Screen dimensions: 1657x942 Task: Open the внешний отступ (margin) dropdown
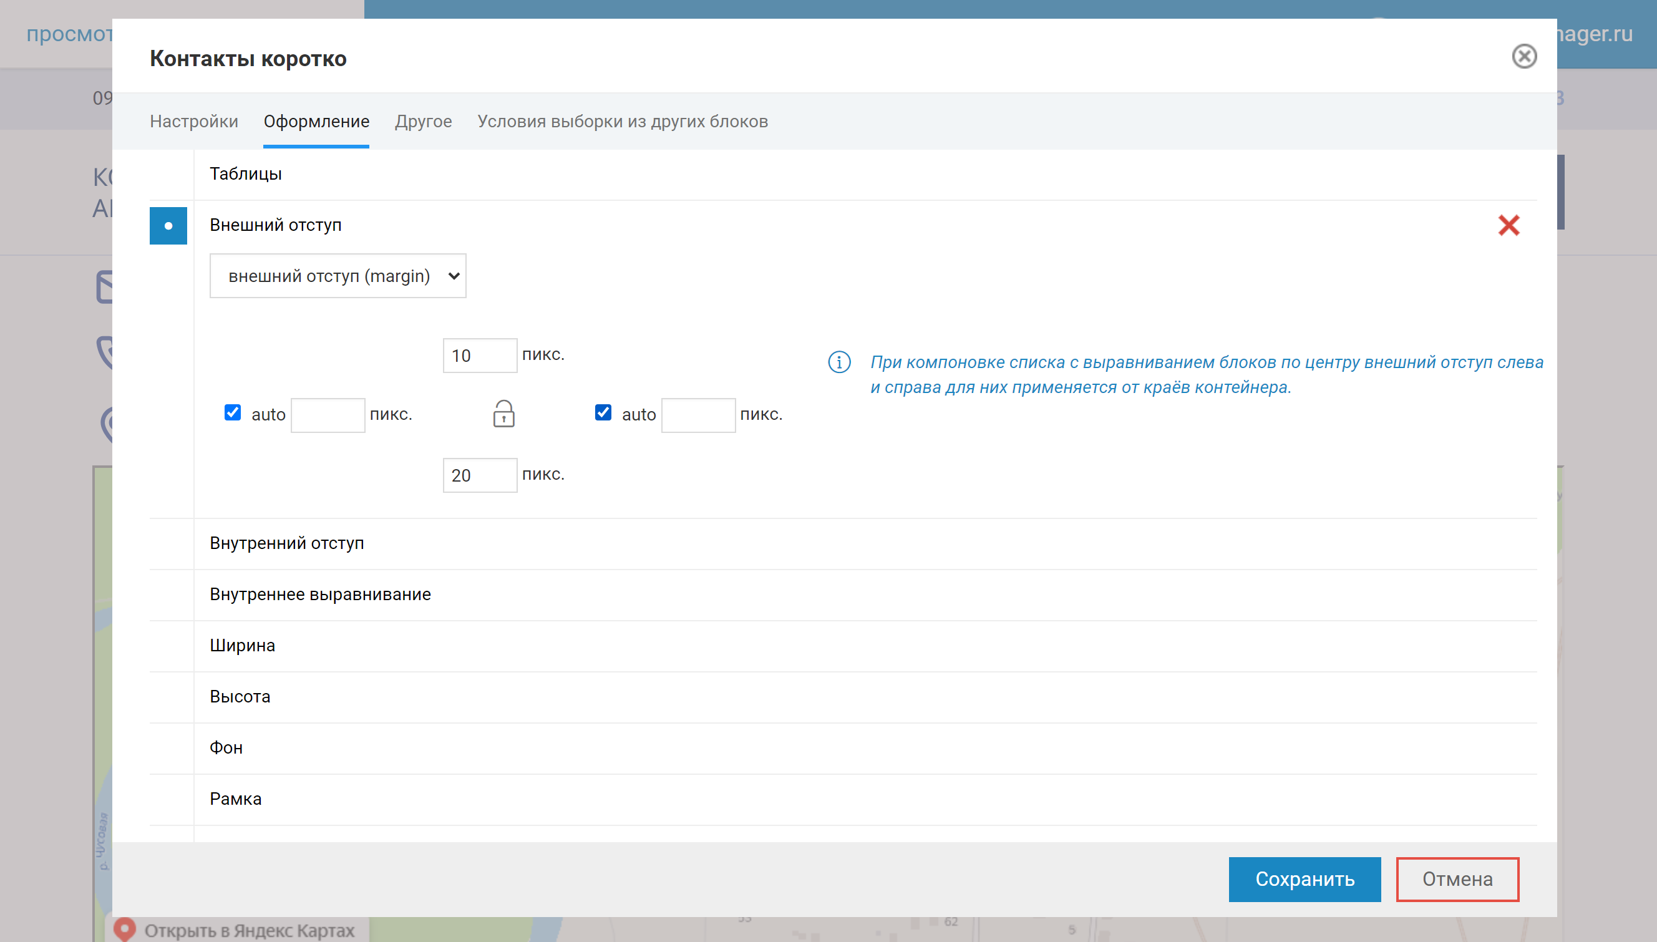point(338,276)
